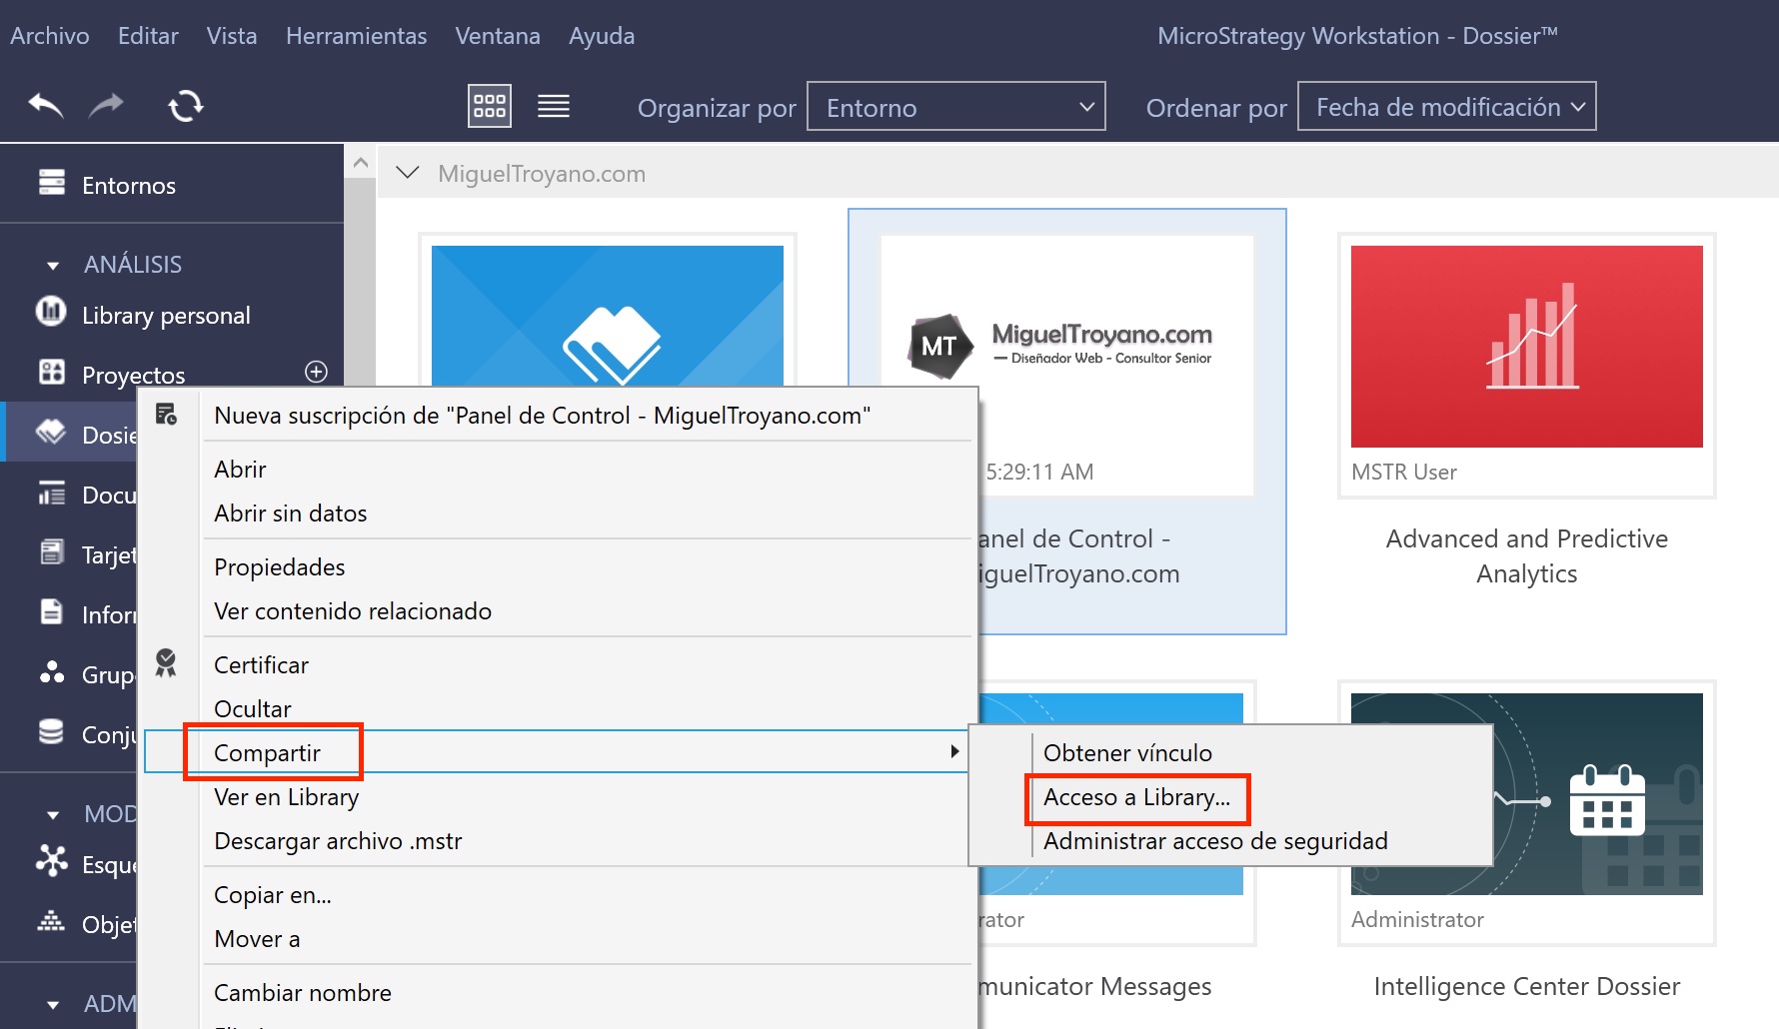
Task: Click the Advanced and Predictive Analytics title
Action: tap(1527, 556)
